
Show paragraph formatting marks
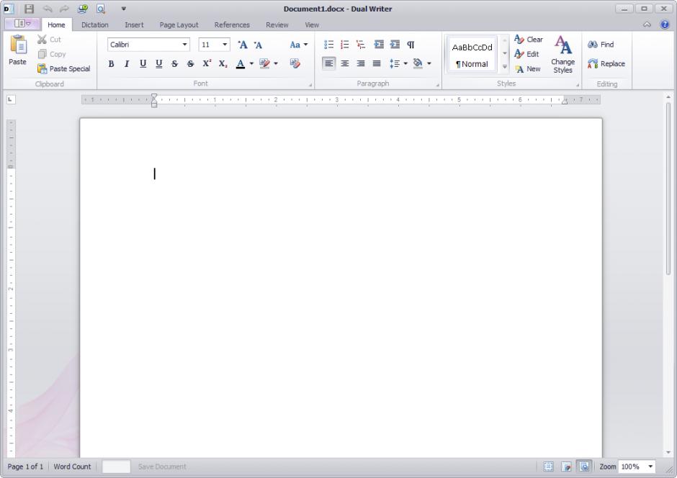coord(411,45)
